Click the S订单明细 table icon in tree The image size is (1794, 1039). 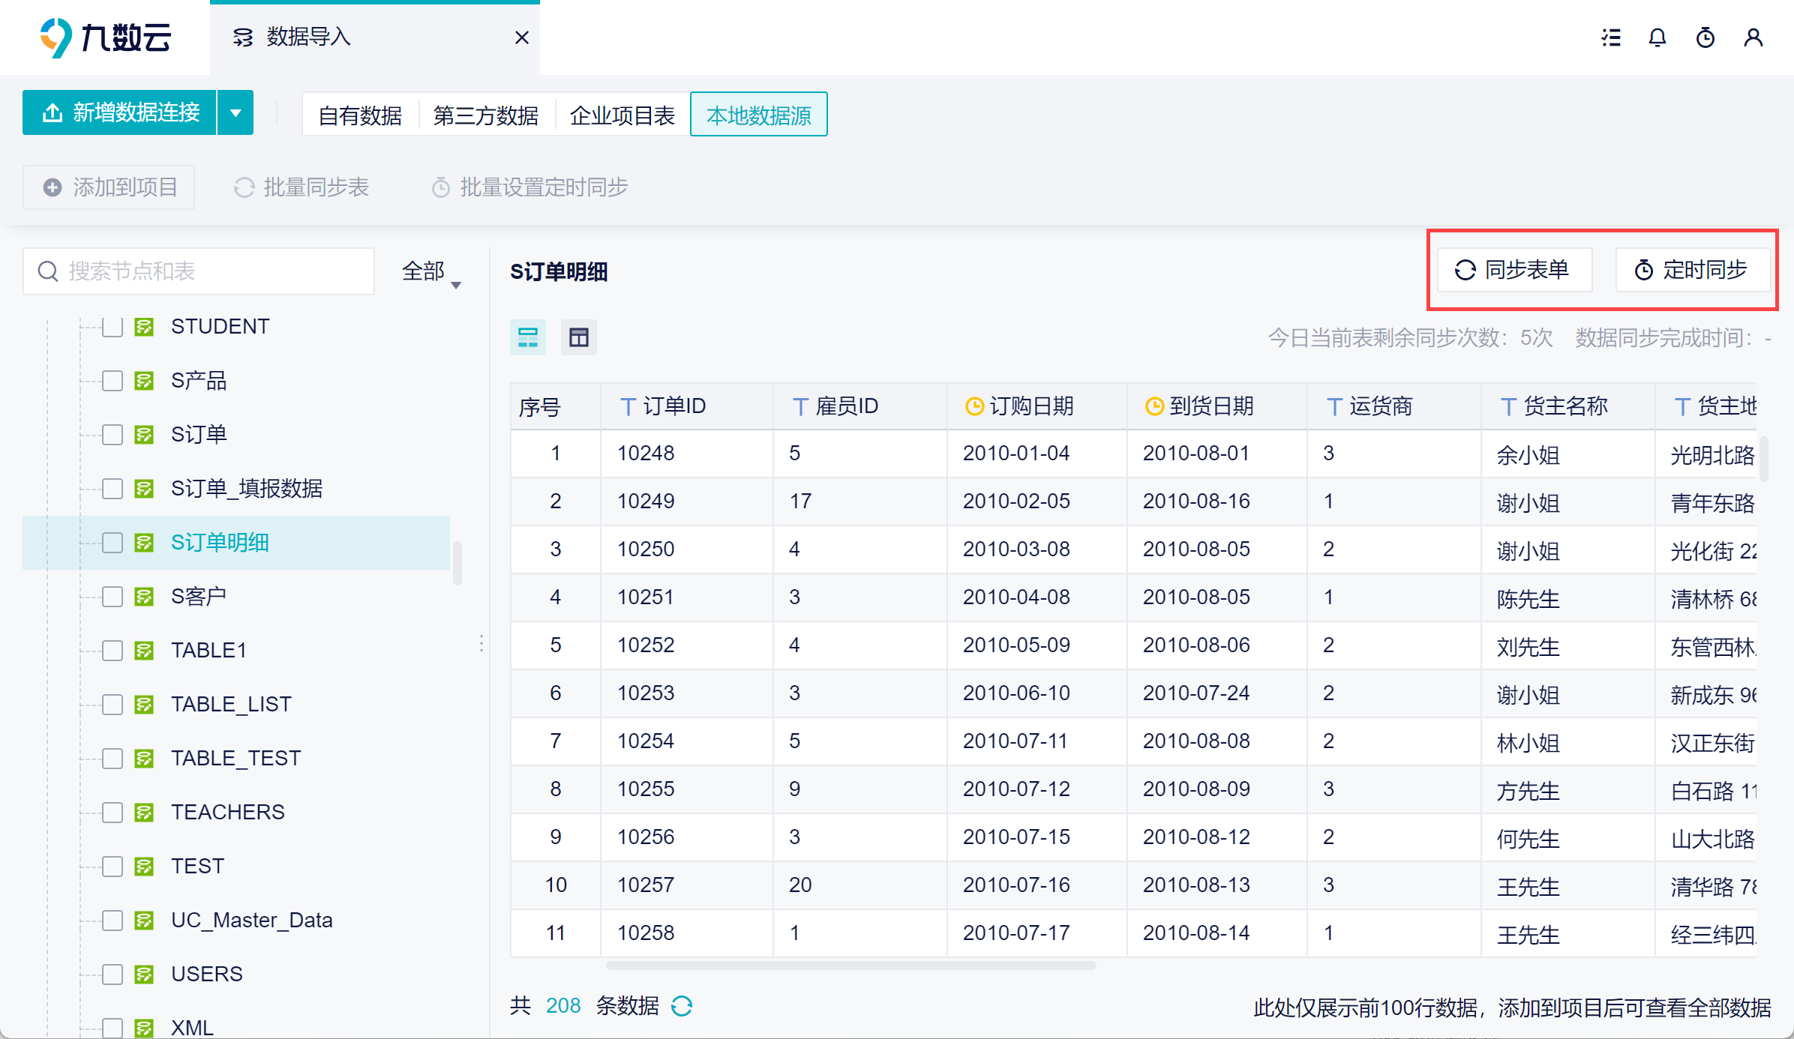[144, 543]
